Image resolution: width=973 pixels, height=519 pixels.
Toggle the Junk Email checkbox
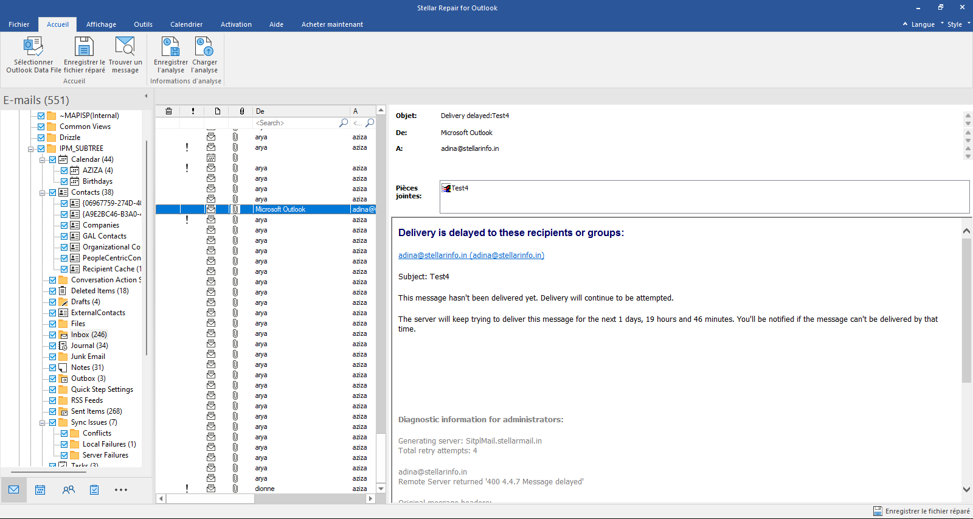coord(52,357)
